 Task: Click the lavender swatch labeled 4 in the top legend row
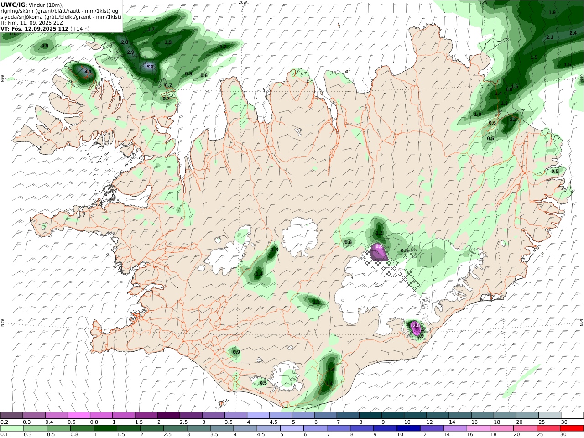tap(258, 415)
